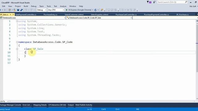This screenshot has height=111, width=198.
Task: Switch to PurchasePaymentController.cs tab
Action: (156, 14)
